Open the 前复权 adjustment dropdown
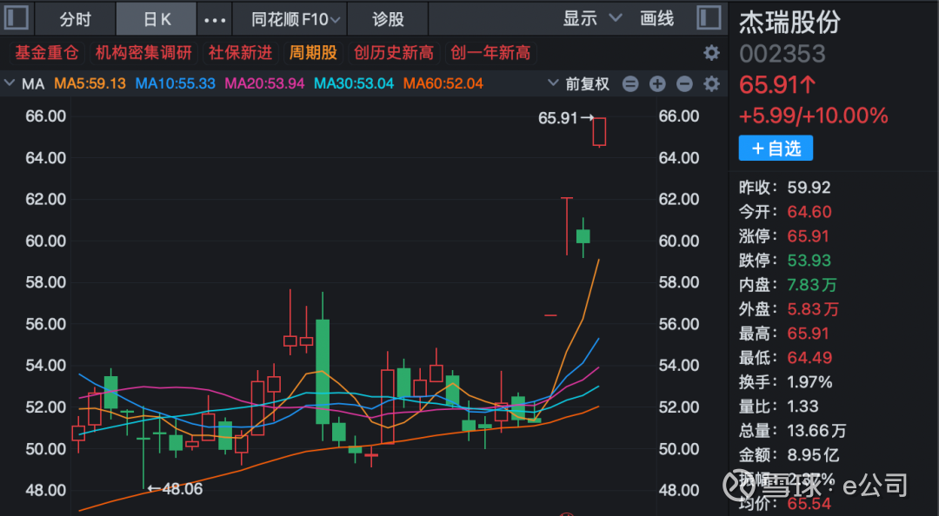Screen dimensions: 939x516 click(579, 83)
